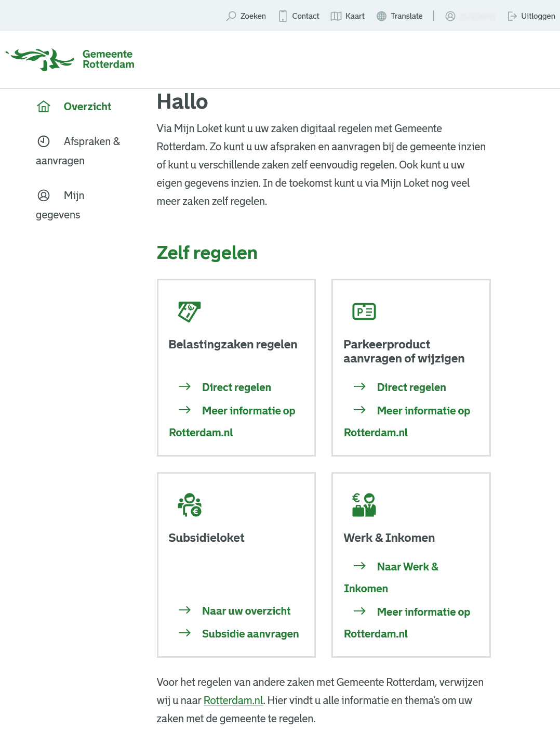Click the Werk & Inkomen briefcase icon
The image size is (560, 742).
pos(364,504)
